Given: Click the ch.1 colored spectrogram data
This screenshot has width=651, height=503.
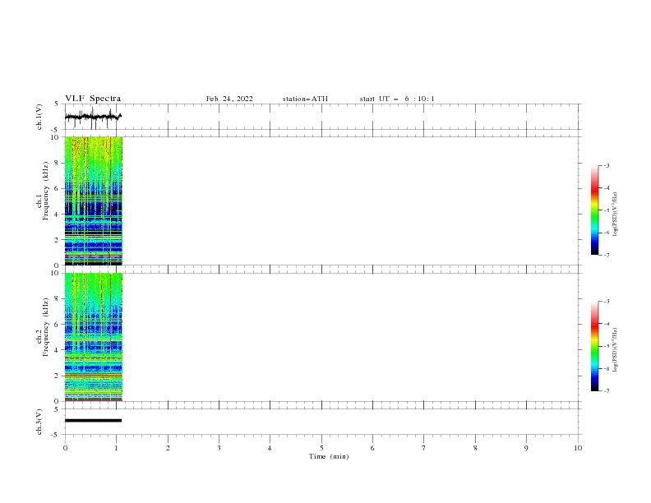Looking at the screenshot, I should click(94, 201).
